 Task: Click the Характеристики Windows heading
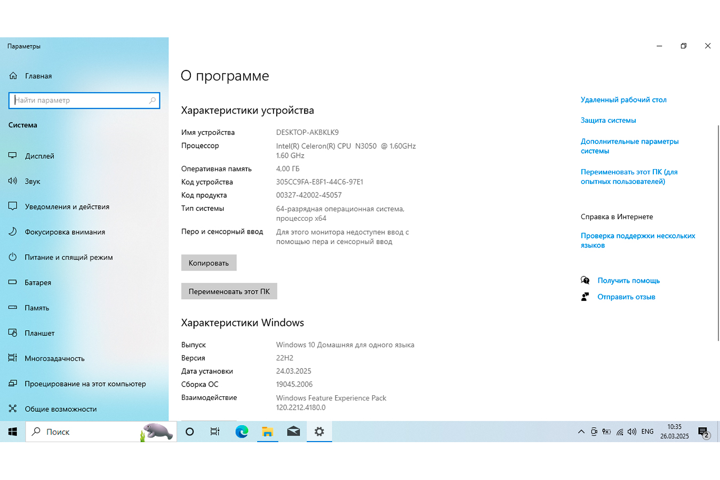[243, 323]
